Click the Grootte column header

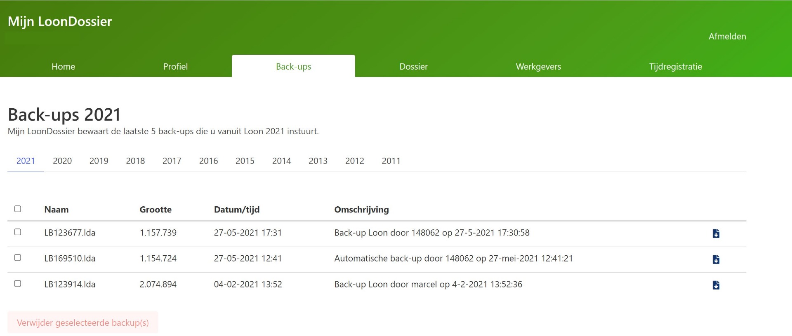pyautogui.click(x=156, y=210)
